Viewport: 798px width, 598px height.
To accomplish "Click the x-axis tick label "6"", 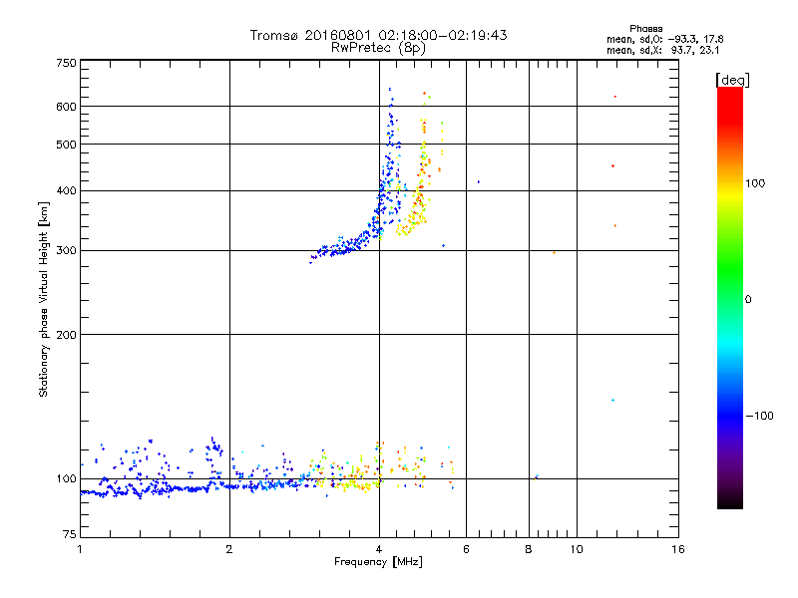I will coord(466,549).
